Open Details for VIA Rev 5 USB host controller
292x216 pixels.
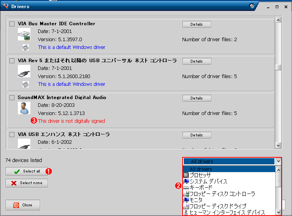(197, 61)
